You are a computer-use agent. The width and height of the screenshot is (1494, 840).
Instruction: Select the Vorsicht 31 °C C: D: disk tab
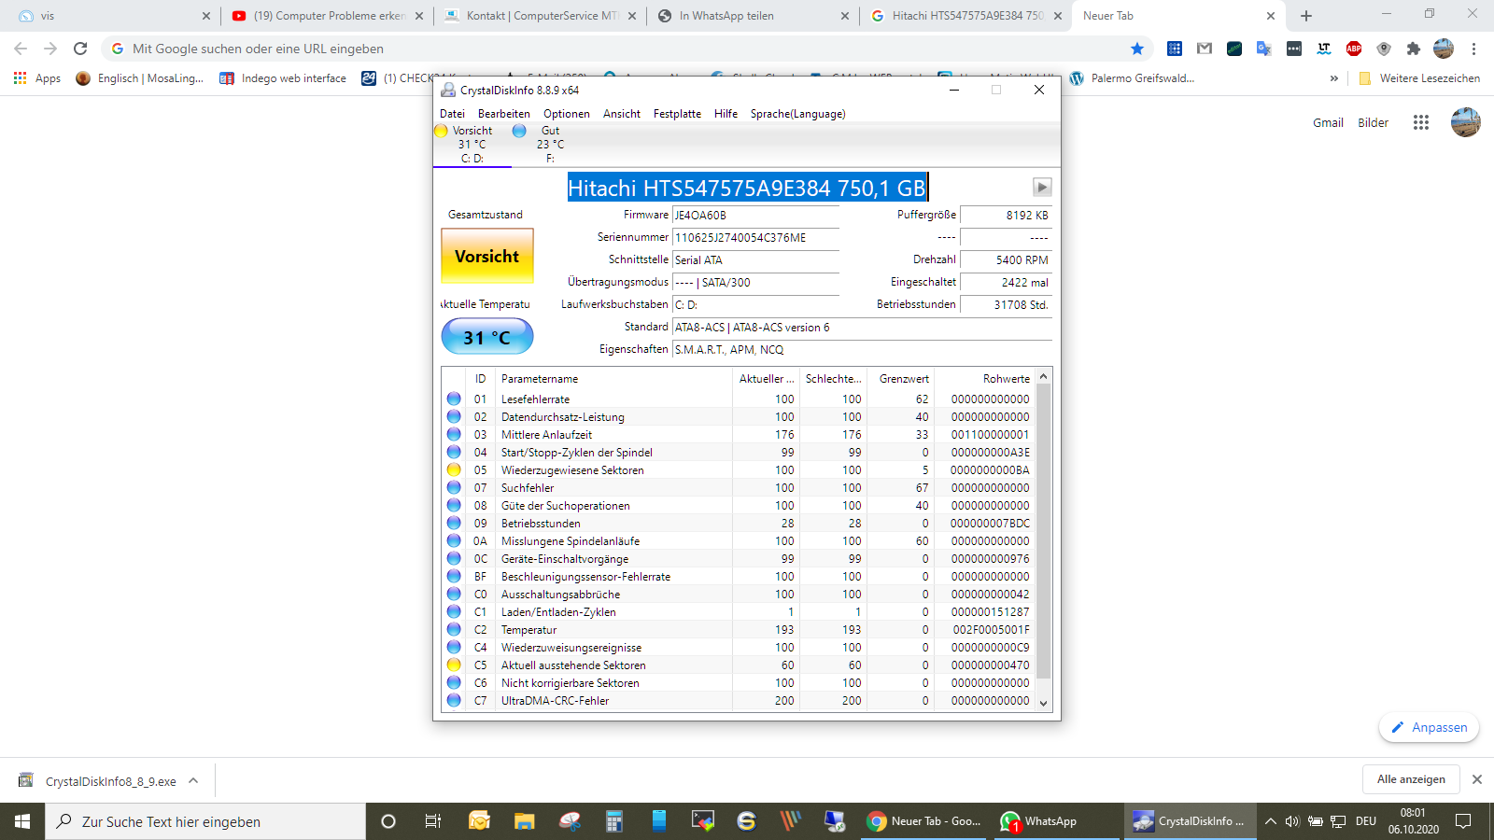[x=472, y=145]
